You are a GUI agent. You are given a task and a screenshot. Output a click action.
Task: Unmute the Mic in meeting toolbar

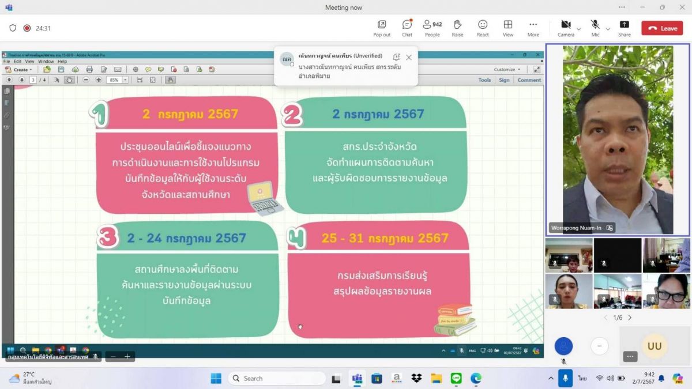[x=595, y=25]
